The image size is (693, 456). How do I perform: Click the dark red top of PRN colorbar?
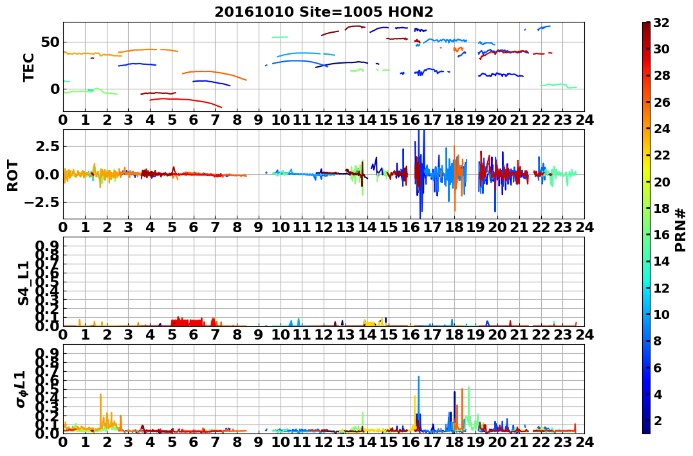(x=646, y=26)
